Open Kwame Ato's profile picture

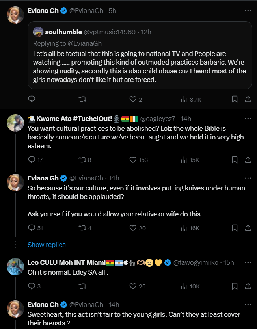click(x=16, y=123)
